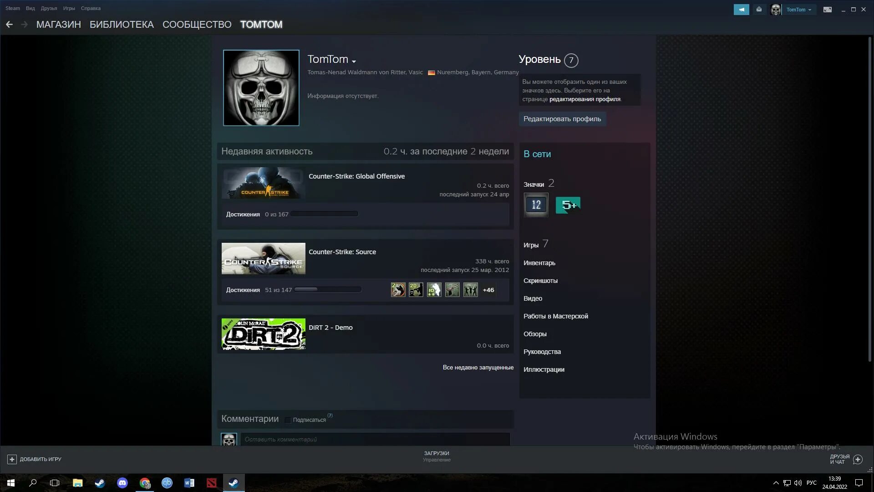Open the Значки badges link
The image size is (874, 492).
click(539, 184)
